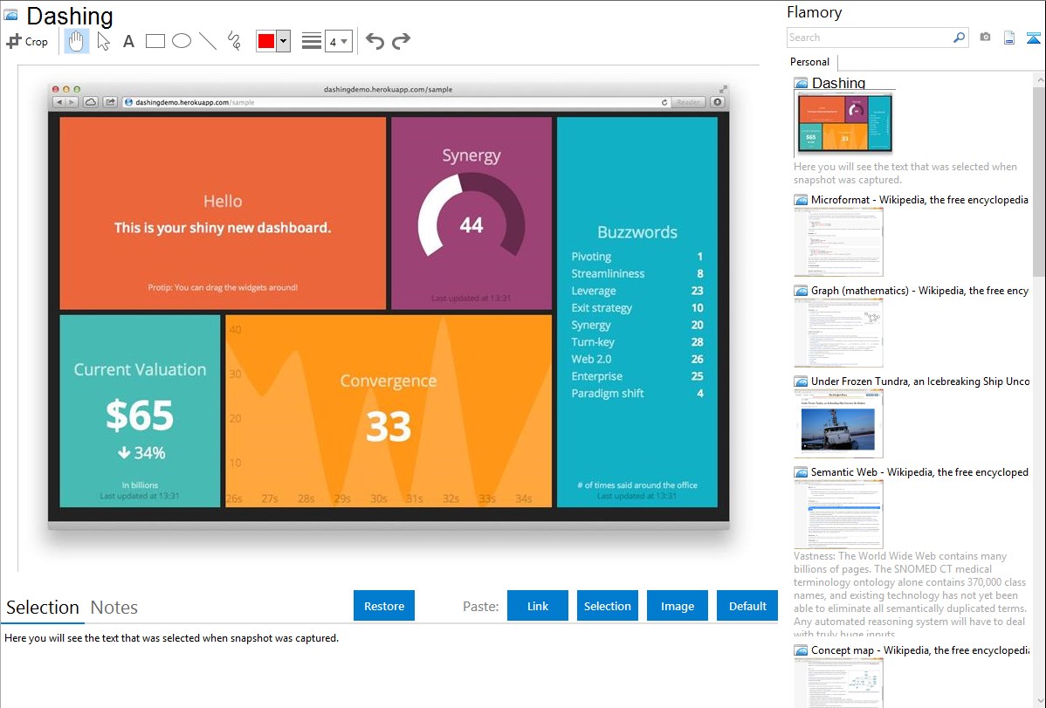Click the line thickness icon
Image resolution: width=1046 pixels, height=708 pixels.
click(312, 41)
